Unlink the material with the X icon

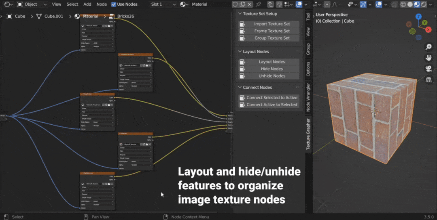250,4
